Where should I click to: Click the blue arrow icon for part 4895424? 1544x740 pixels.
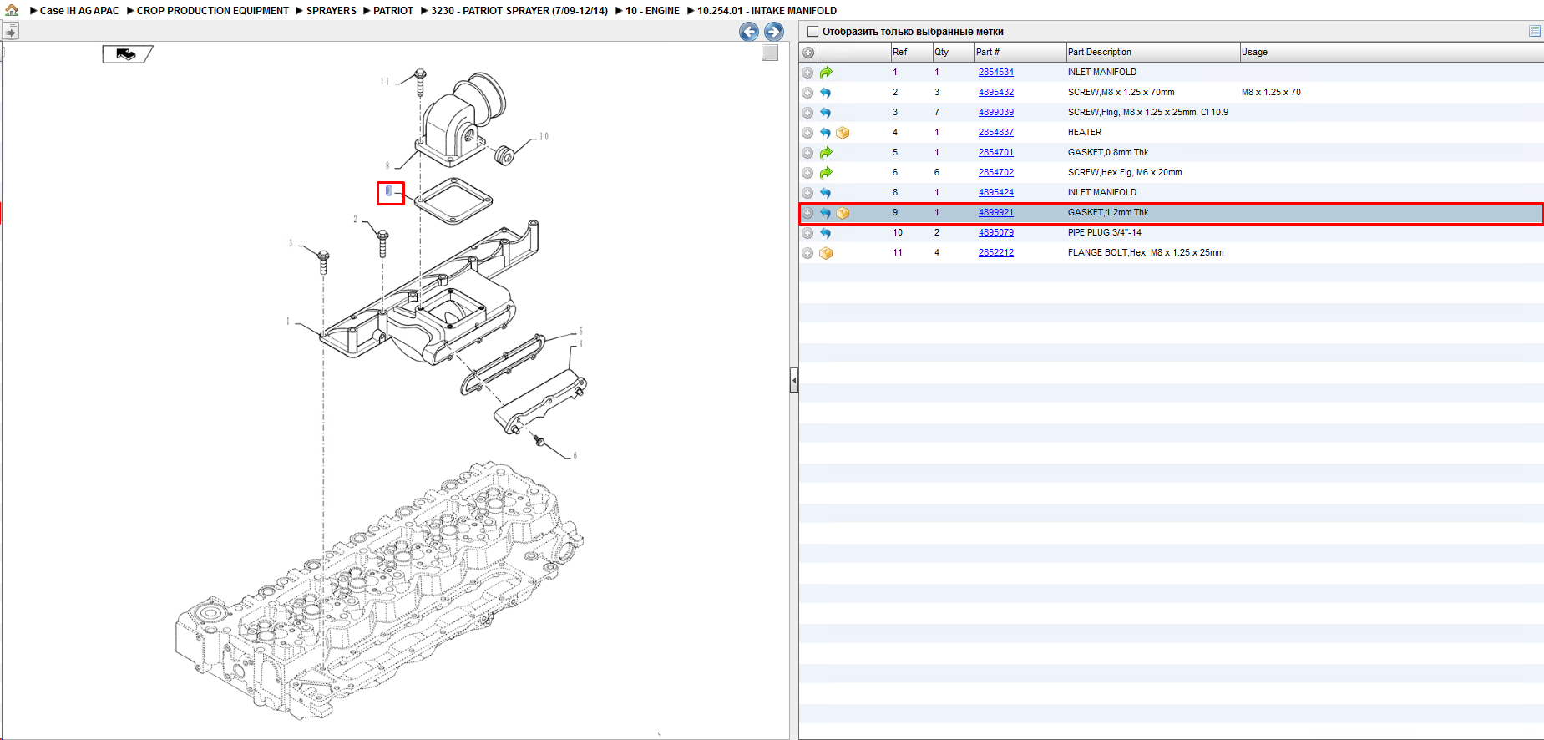826,193
